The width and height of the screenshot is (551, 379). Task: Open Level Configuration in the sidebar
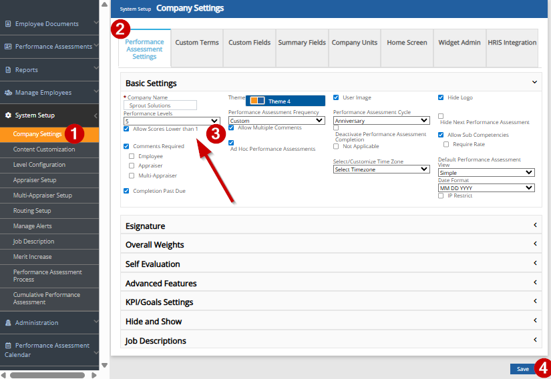point(39,165)
